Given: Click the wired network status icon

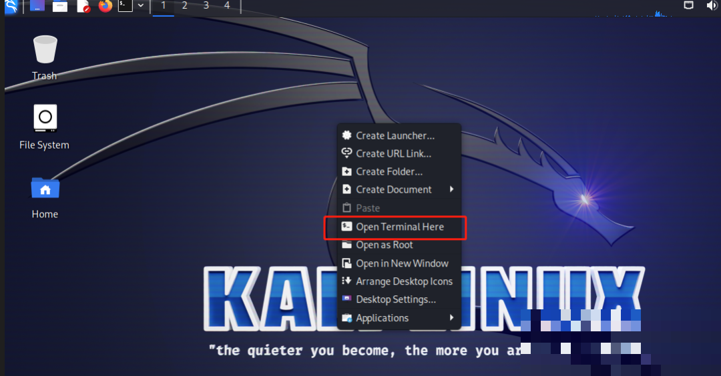Looking at the screenshot, I should pos(688,5).
